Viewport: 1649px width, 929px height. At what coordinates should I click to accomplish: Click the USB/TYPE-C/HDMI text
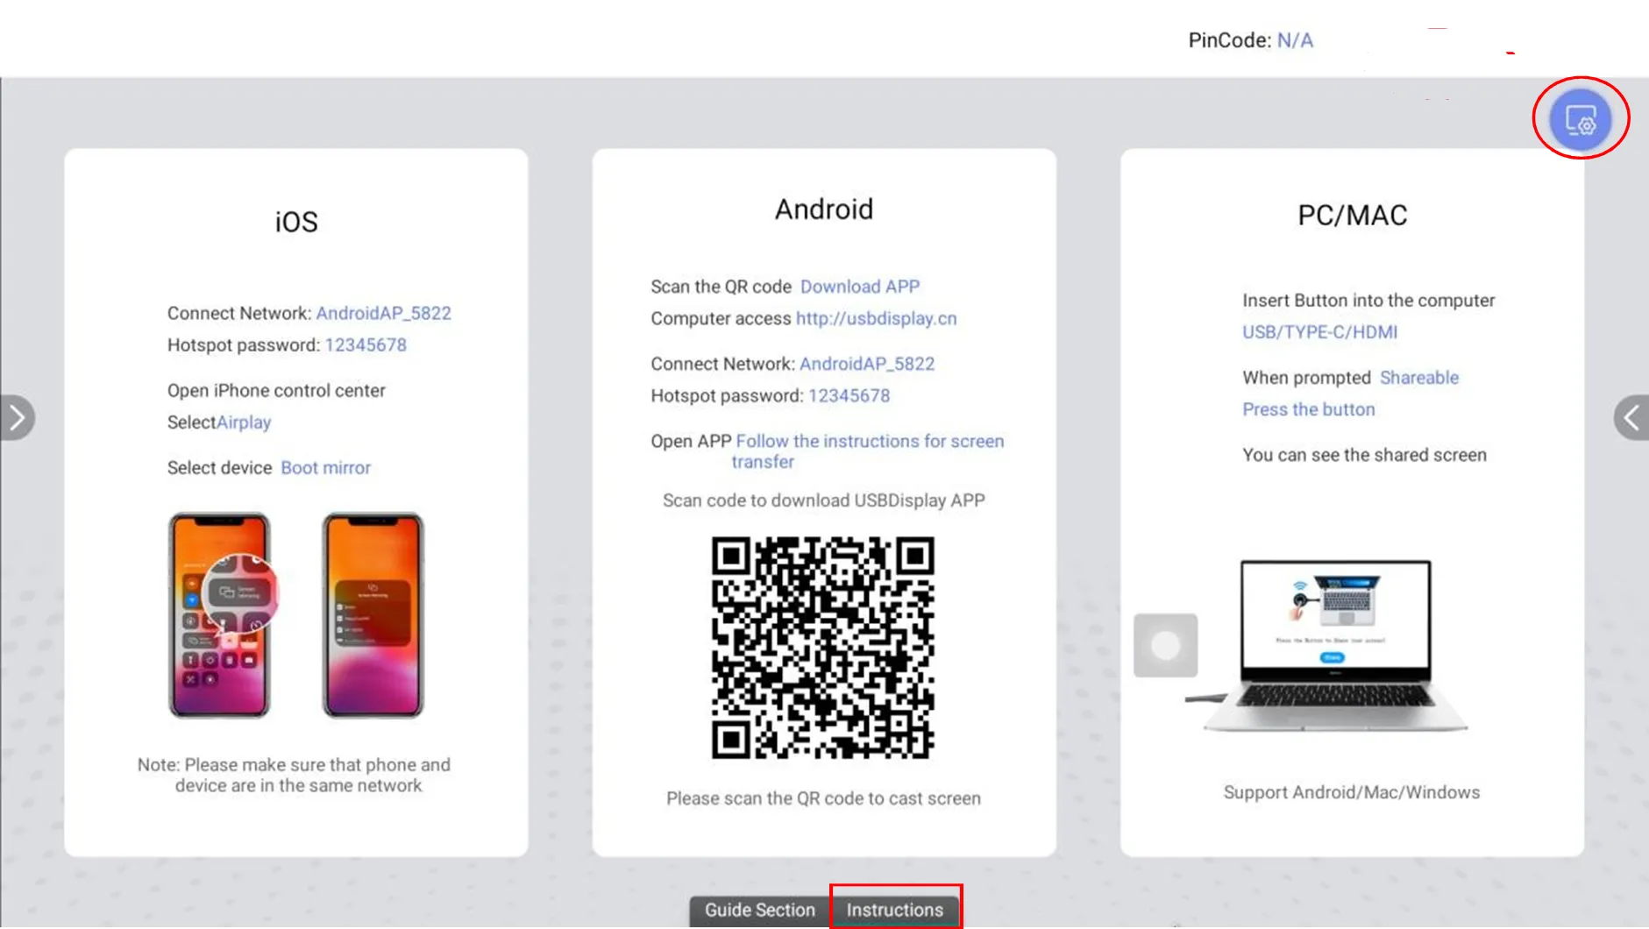pyautogui.click(x=1319, y=332)
